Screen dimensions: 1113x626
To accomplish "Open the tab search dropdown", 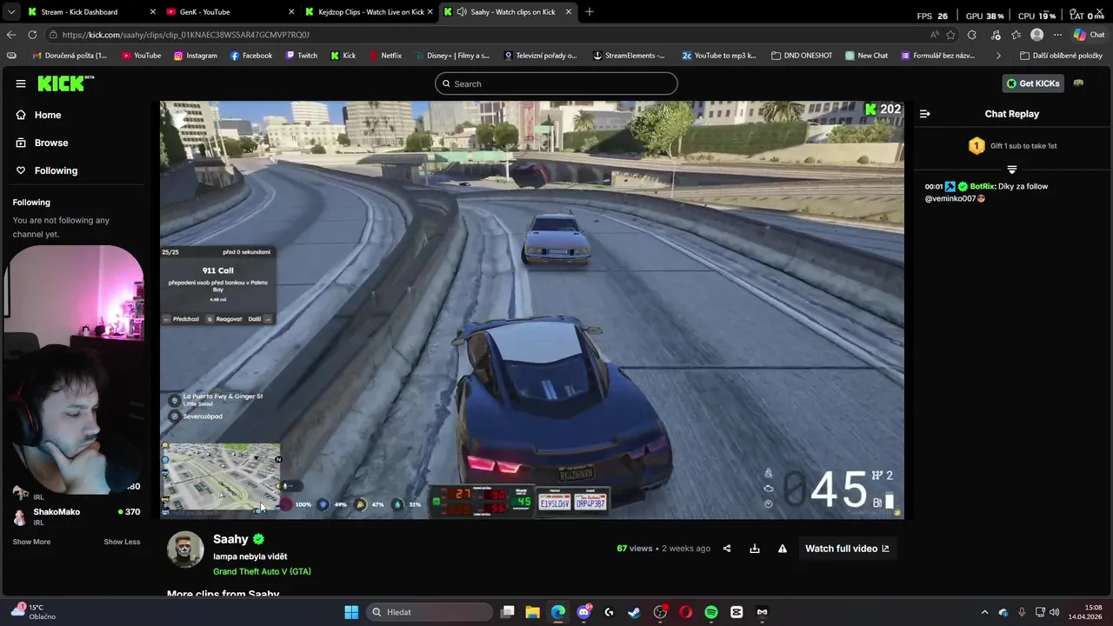I will [x=10, y=12].
